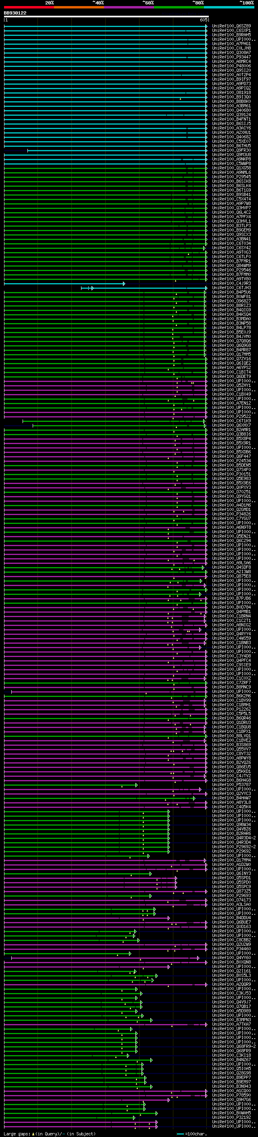Select hit UniRef100_B7FMR1
This screenshot has height=1137, width=258.
click(x=231, y=261)
